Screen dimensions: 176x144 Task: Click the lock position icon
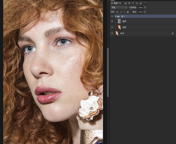124,12
